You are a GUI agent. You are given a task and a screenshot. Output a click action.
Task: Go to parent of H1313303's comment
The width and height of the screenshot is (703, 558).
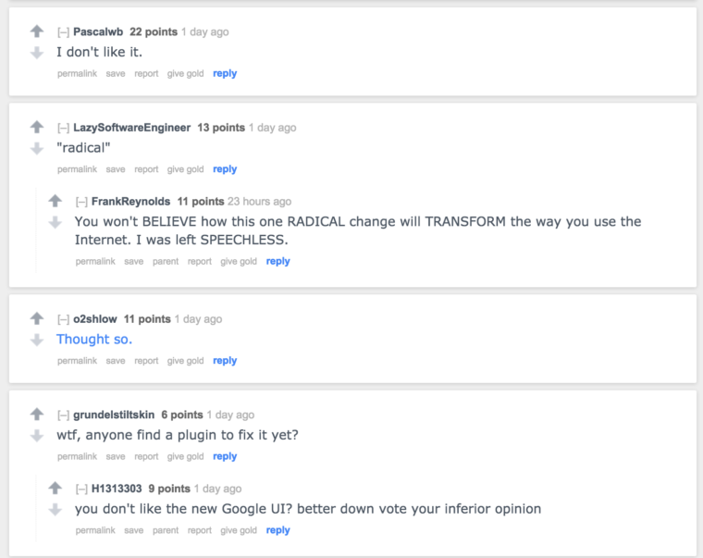166,530
